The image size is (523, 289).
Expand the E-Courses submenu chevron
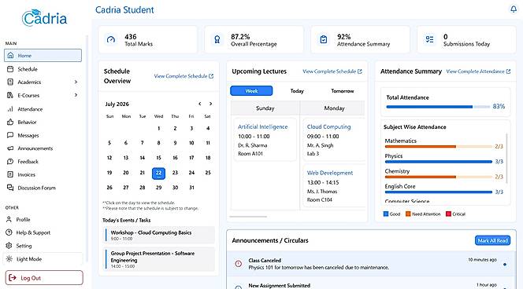[76, 95]
